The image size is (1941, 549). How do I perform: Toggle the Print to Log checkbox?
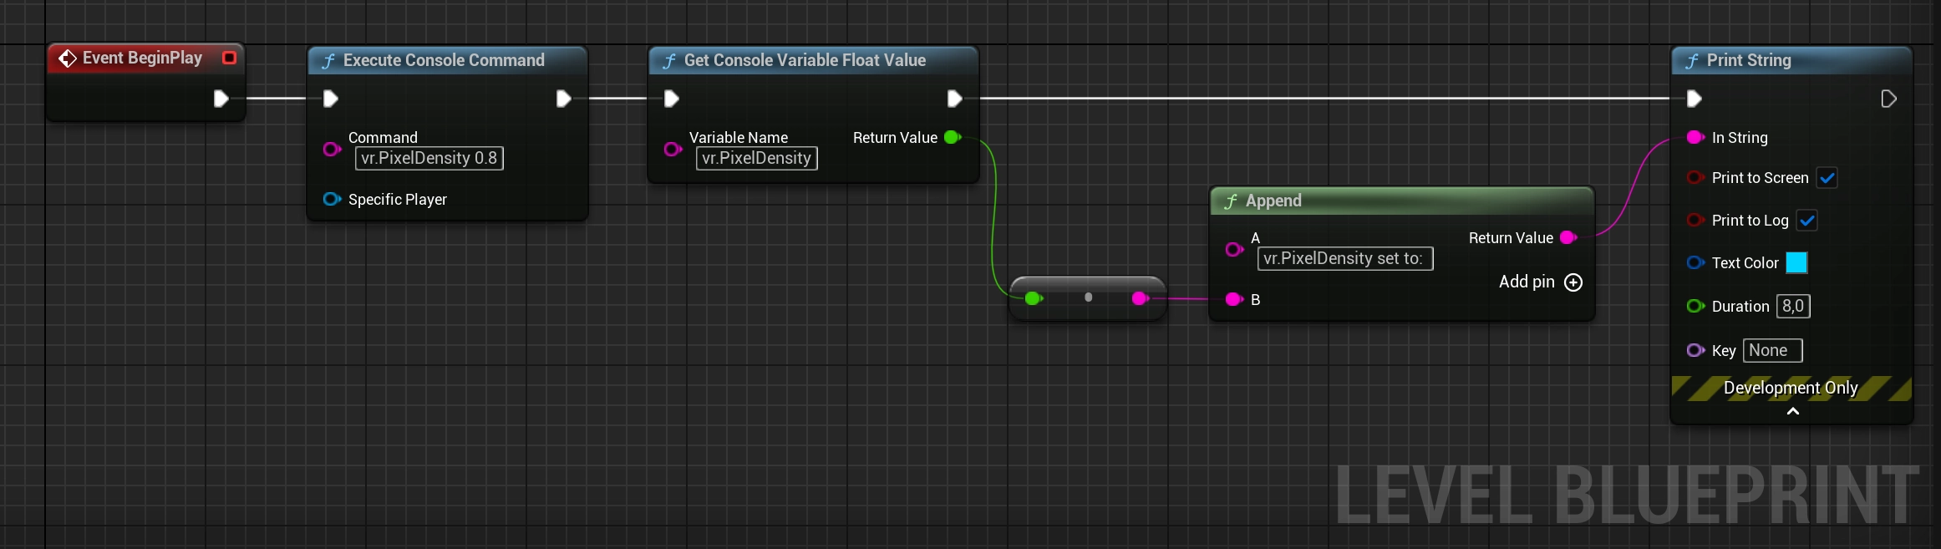coord(1807,221)
